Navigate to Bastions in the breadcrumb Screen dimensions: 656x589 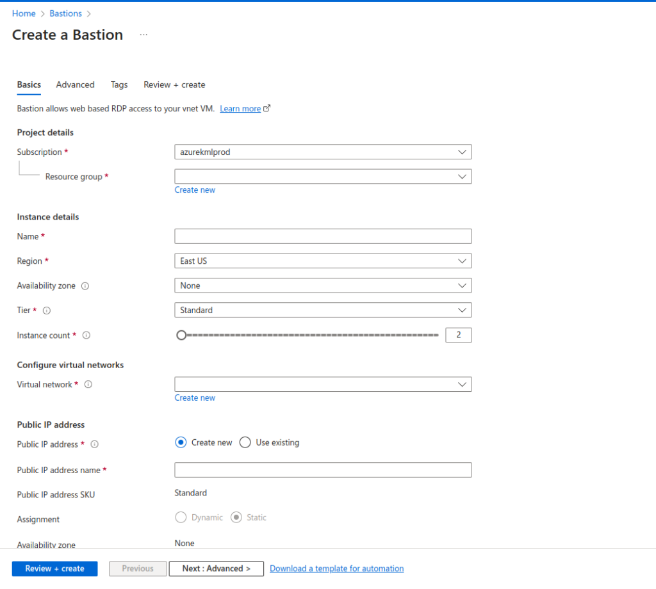(65, 13)
